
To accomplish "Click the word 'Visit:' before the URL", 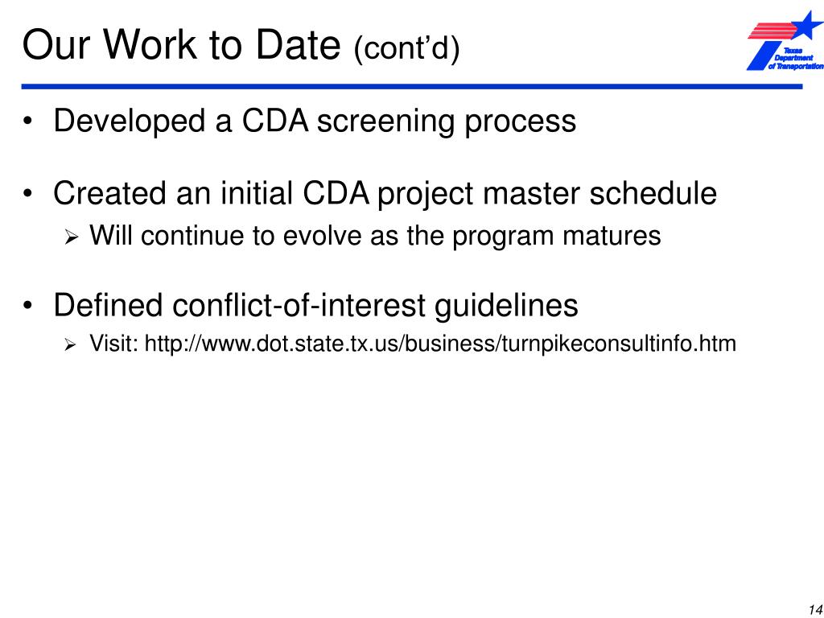I will coord(114,344).
